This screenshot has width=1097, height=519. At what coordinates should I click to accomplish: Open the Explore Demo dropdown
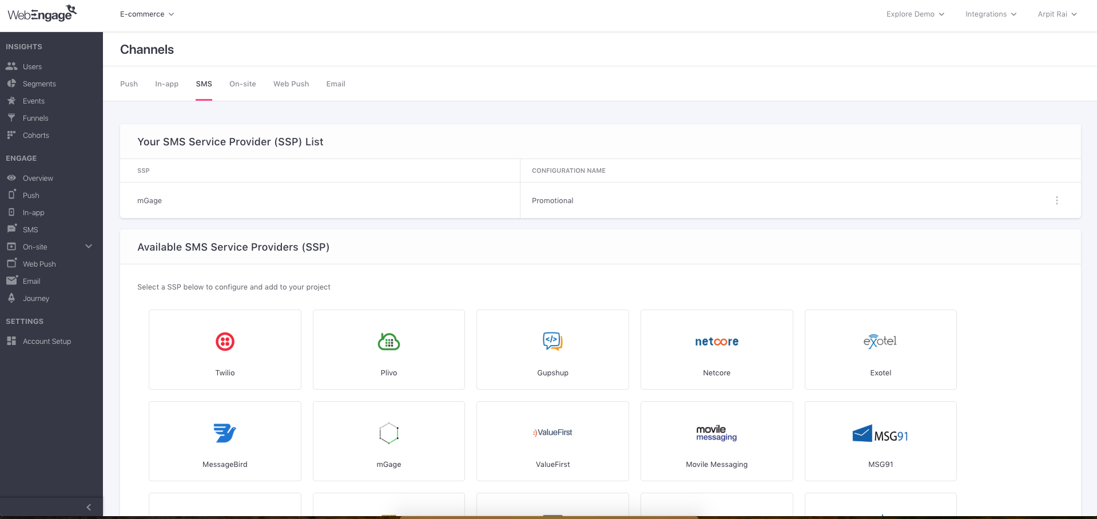[x=915, y=14]
